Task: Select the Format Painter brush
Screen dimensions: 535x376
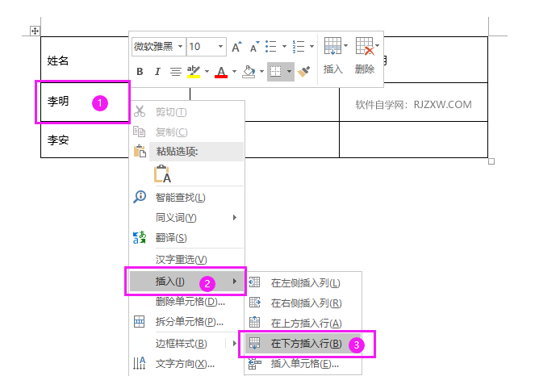Action: pos(303,72)
